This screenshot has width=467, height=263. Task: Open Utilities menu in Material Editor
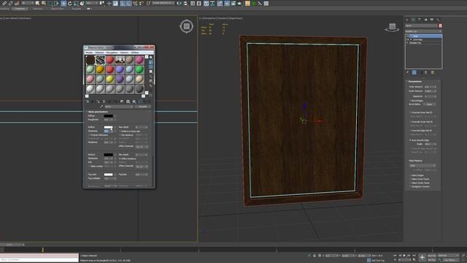coord(135,53)
